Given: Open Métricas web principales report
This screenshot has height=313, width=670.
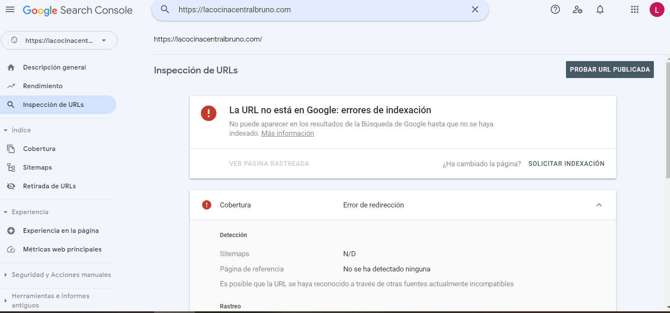Looking at the screenshot, I should tap(58, 249).
